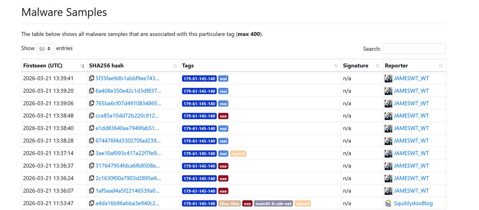Click JAMESWT_WT avatar in the 13:38:40 row
Image resolution: width=479 pixels, height=210 pixels.
[388, 128]
